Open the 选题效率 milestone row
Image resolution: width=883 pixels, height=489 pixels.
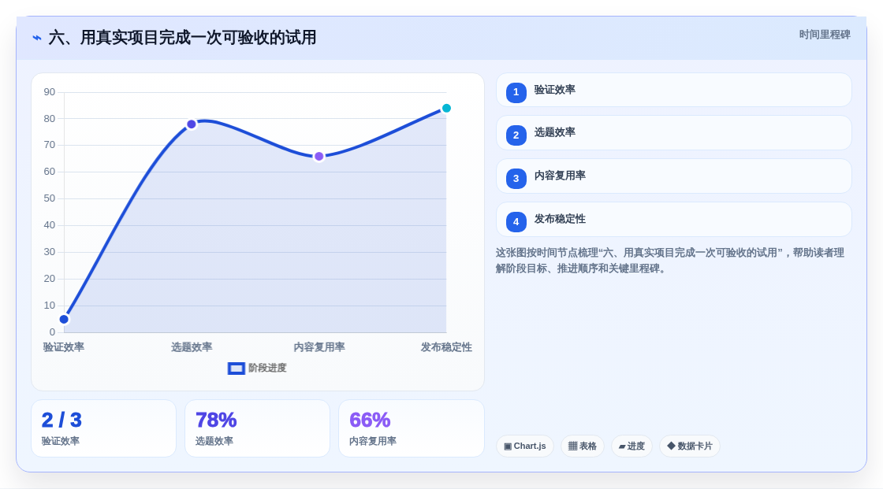pos(673,133)
